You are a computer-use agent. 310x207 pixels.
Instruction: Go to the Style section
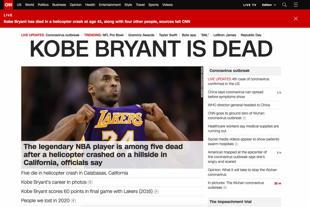[128, 5]
